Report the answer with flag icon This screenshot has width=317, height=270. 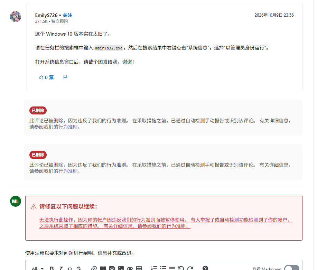(x=65, y=77)
